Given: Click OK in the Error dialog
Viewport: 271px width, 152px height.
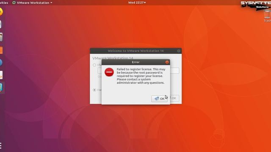Looking at the screenshot, I should (x=159, y=98).
